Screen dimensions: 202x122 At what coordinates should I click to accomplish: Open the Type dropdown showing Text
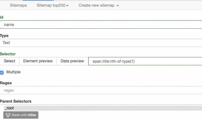click(101, 43)
